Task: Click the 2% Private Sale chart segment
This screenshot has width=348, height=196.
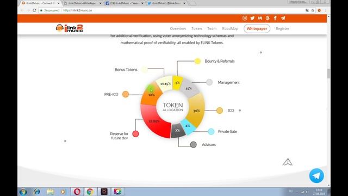Action: click(188, 126)
